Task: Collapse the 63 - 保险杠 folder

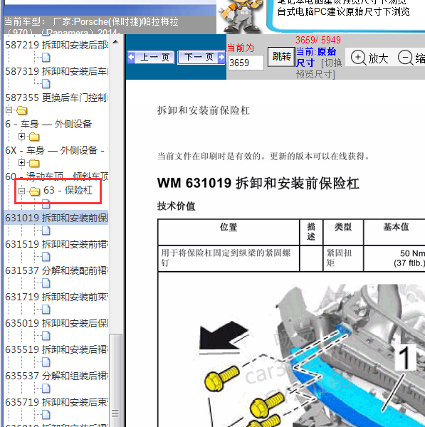Action: tap(21, 191)
